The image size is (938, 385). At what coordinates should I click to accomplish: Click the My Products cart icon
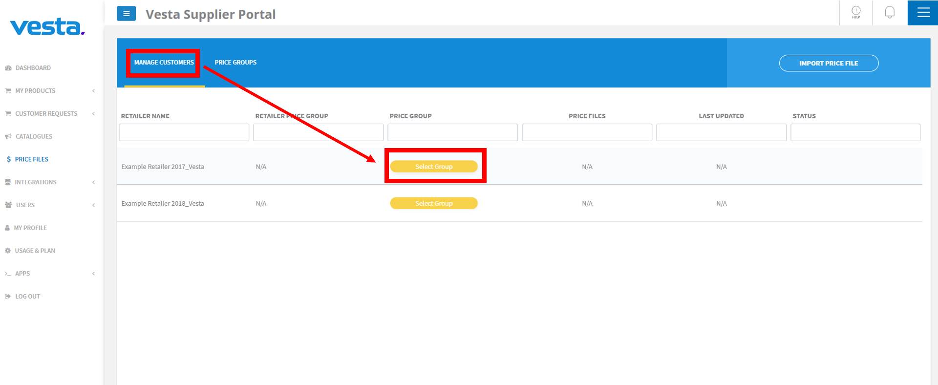pyautogui.click(x=8, y=91)
